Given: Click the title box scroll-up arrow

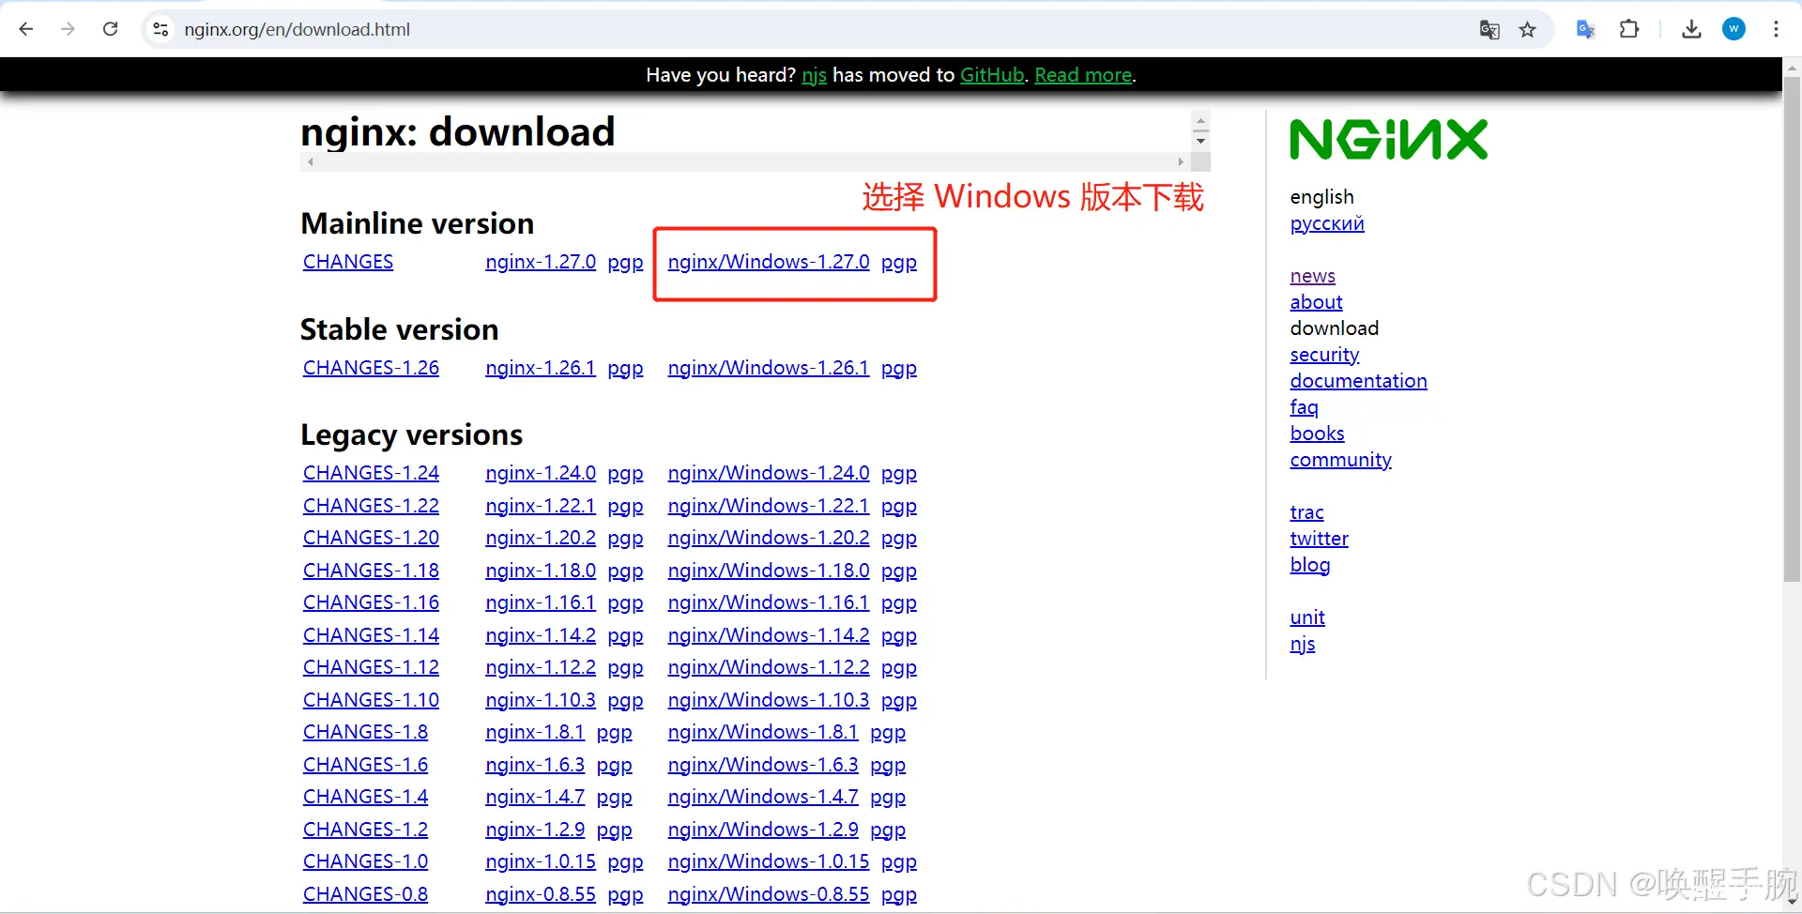Looking at the screenshot, I should (1200, 121).
